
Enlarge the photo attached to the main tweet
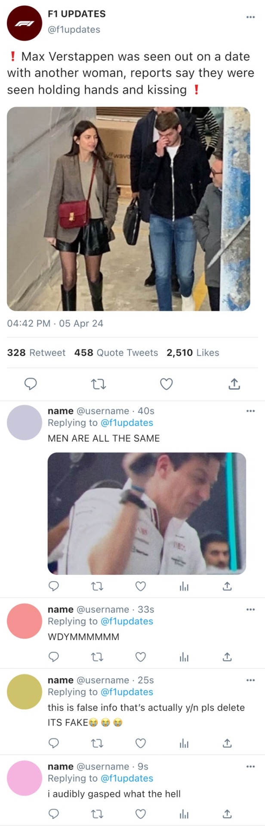128,209
